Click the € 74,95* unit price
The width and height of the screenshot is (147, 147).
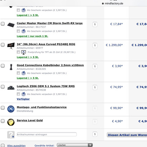tap(116, 87)
